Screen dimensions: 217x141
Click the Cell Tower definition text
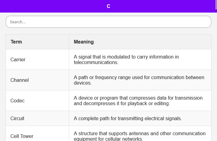[140, 134]
